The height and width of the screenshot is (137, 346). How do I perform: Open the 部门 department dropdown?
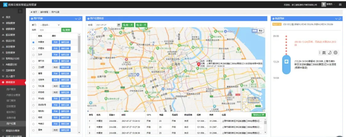pyautogui.click(x=50, y=25)
